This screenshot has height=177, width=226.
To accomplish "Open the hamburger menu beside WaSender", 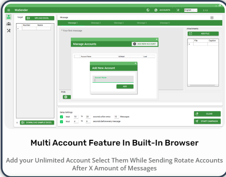I will [x=9, y=10].
